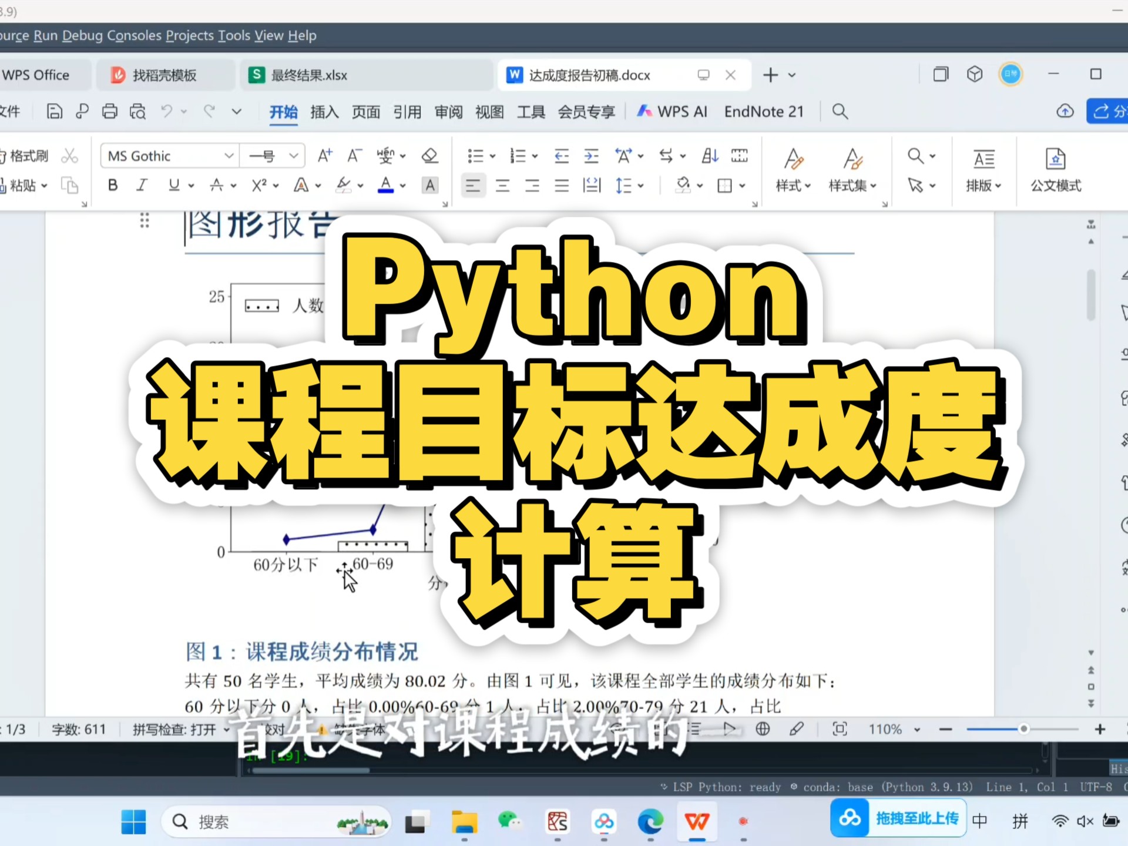Open the bulleted list icon
The height and width of the screenshot is (846, 1128).
coord(476,155)
